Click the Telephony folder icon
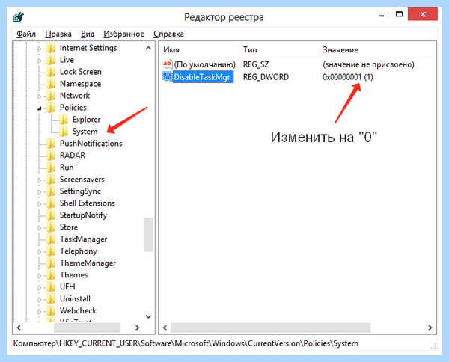Screen dimensions: 449x362 [x=51, y=251]
